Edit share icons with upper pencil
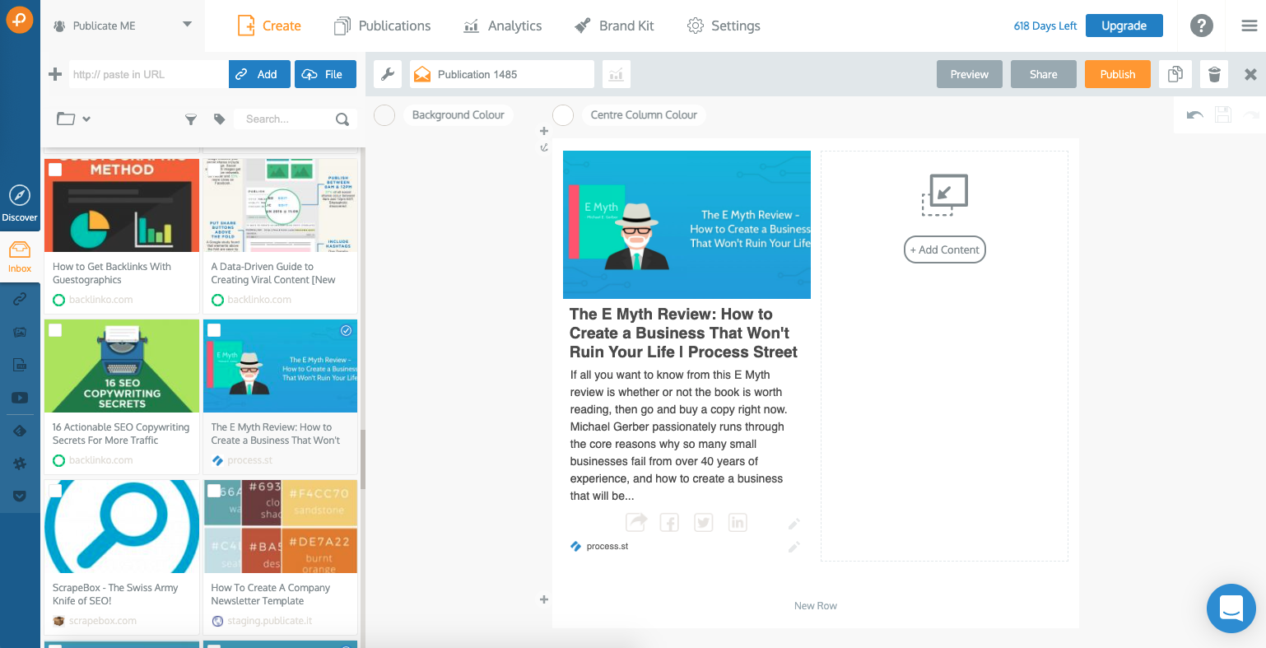The image size is (1266, 648). tap(794, 524)
